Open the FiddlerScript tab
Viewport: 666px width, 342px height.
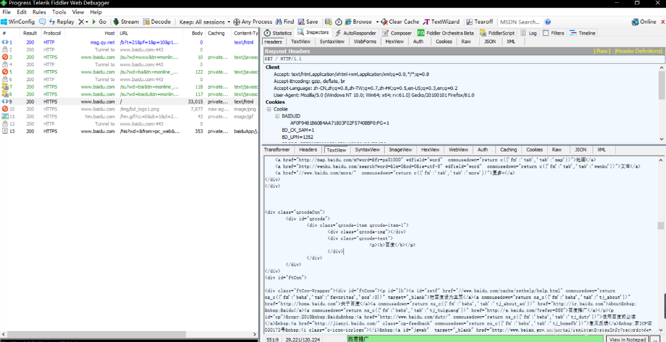click(497, 33)
